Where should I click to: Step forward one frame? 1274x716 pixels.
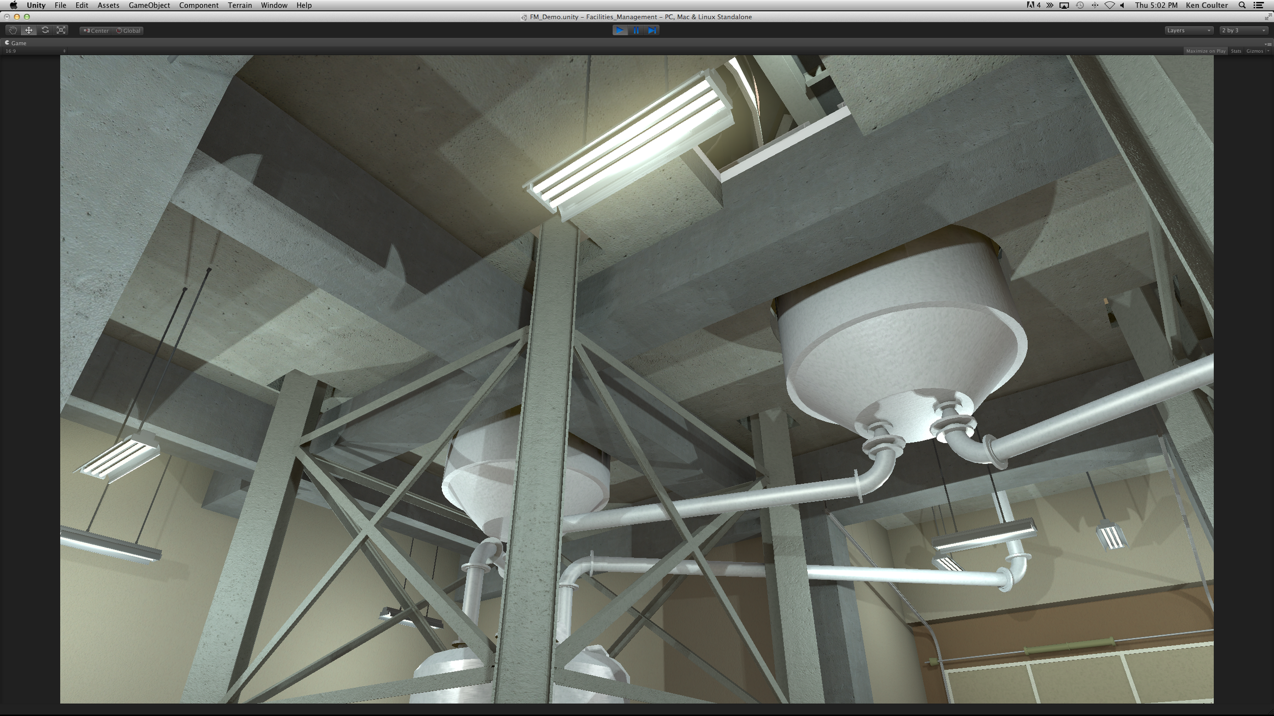point(652,31)
